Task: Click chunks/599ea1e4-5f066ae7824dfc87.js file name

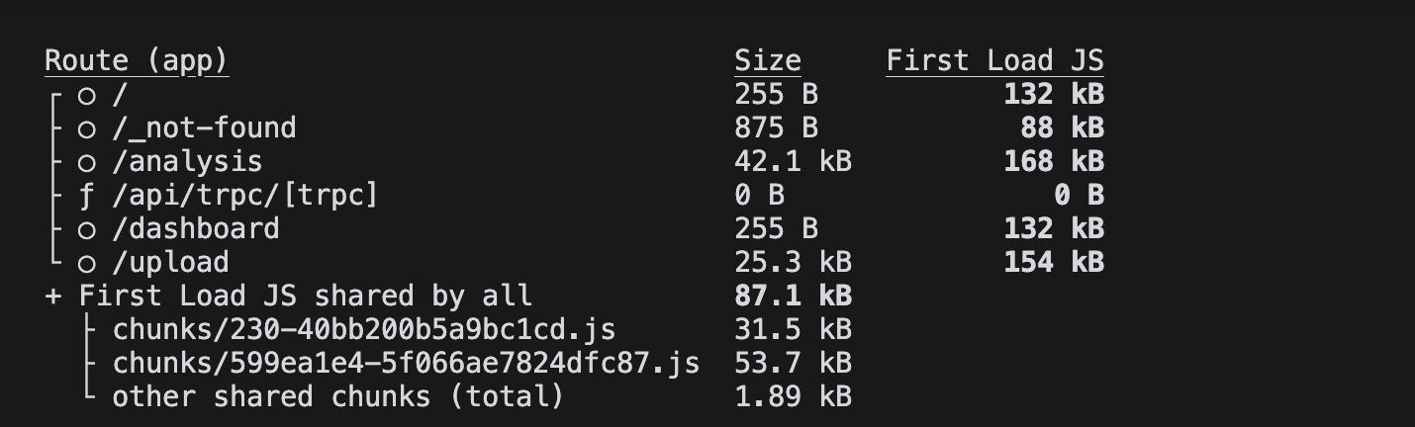Action: (x=406, y=363)
